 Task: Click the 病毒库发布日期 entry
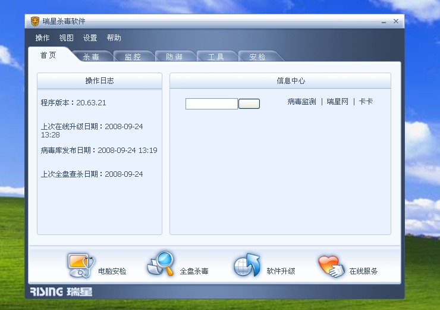(99, 150)
